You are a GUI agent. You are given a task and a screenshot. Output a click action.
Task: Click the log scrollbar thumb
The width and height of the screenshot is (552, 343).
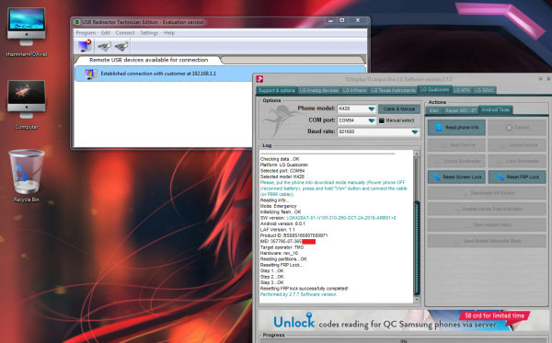tap(417, 248)
